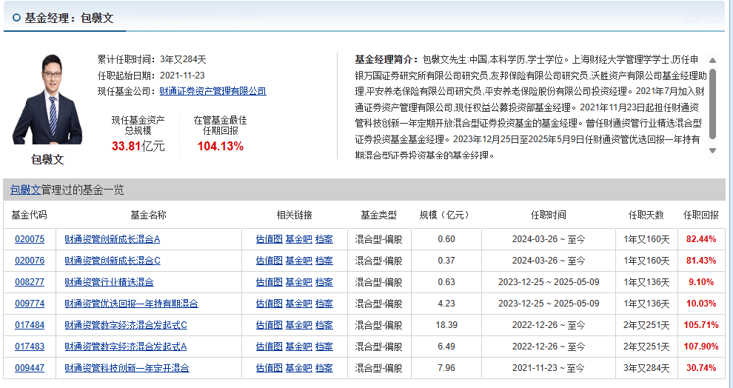Image resolution: width=733 pixels, height=388 pixels.
Task: Open 估值图 for fund 009447
Action: pyautogui.click(x=270, y=368)
